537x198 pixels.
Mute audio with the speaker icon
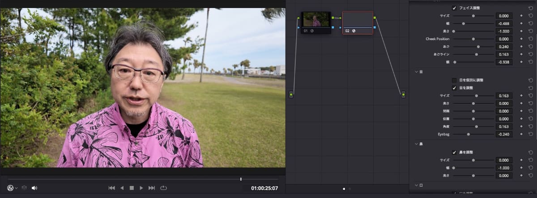click(34, 188)
